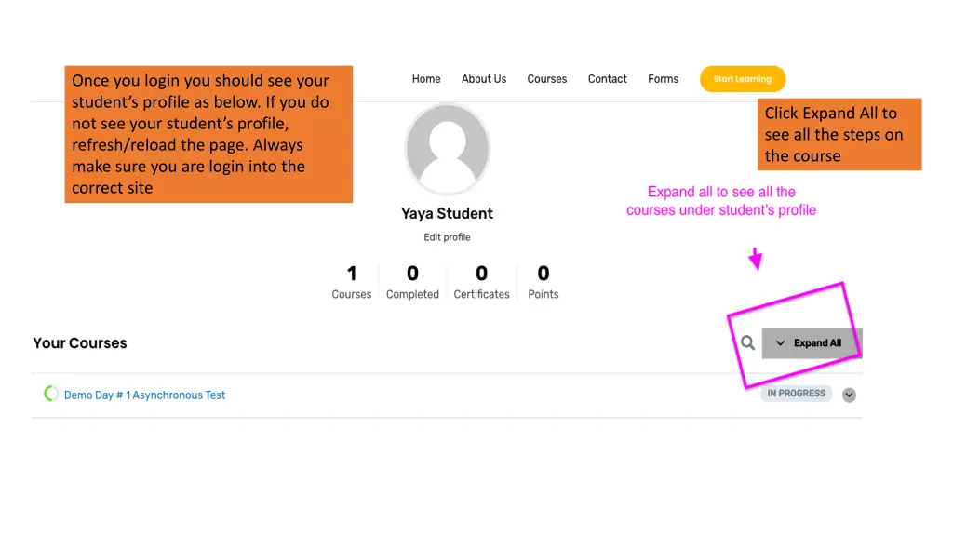The height and width of the screenshot is (536, 953).
Task: Click the Completed counter showing 0
Action: pyautogui.click(x=412, y=281)
